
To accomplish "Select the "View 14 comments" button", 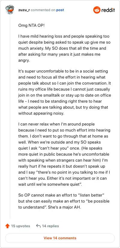I will tap(60, 238).
